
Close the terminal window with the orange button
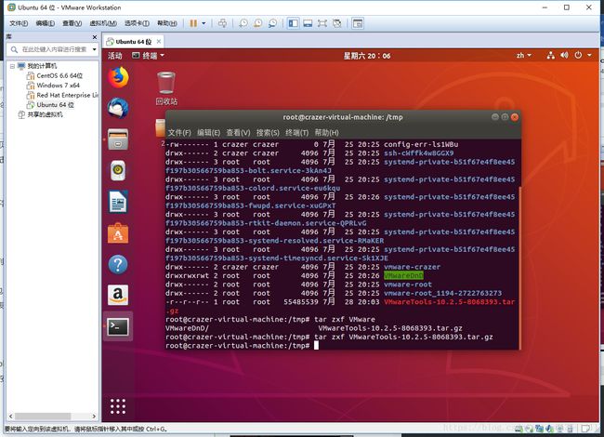coord(515,117)
